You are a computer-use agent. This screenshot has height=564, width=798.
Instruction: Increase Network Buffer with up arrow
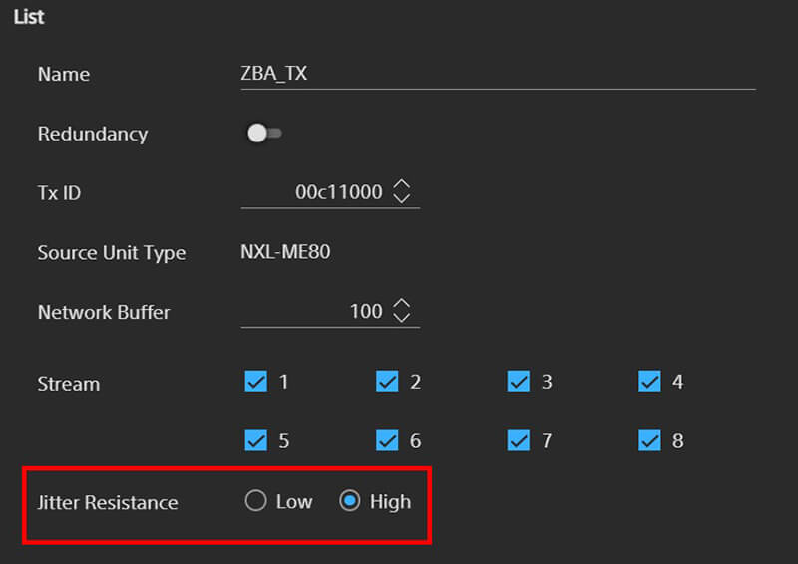coord(402,305)
